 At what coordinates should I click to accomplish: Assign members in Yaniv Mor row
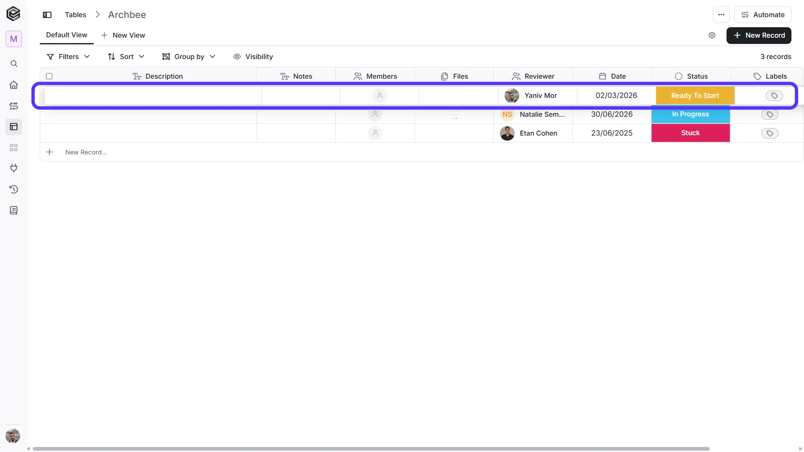[x=380, y=96]
